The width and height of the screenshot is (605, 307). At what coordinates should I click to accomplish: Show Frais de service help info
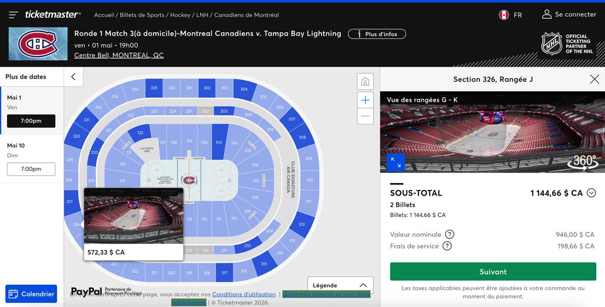tap(447, 246)
